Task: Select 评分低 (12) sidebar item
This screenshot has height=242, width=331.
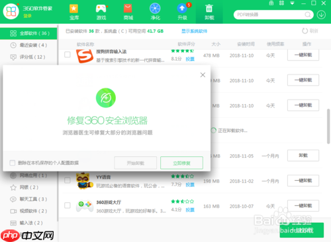Action: [28, 57]
